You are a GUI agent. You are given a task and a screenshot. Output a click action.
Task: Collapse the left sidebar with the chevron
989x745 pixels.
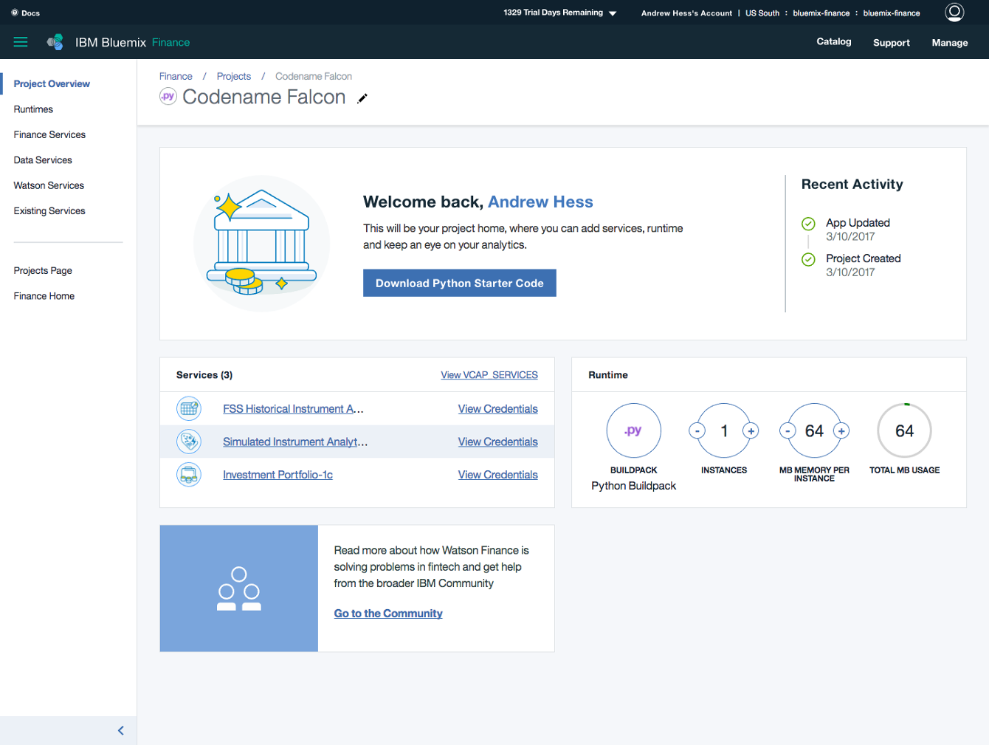[120, 730]
